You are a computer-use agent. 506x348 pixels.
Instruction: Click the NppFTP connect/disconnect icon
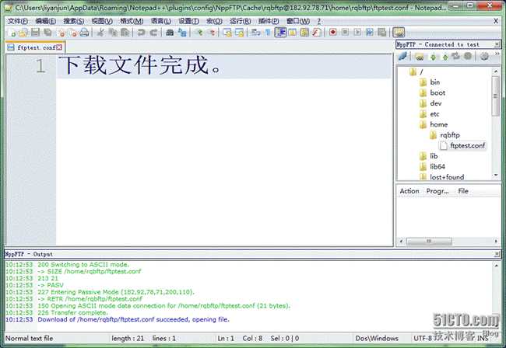[x=402, y=57]
